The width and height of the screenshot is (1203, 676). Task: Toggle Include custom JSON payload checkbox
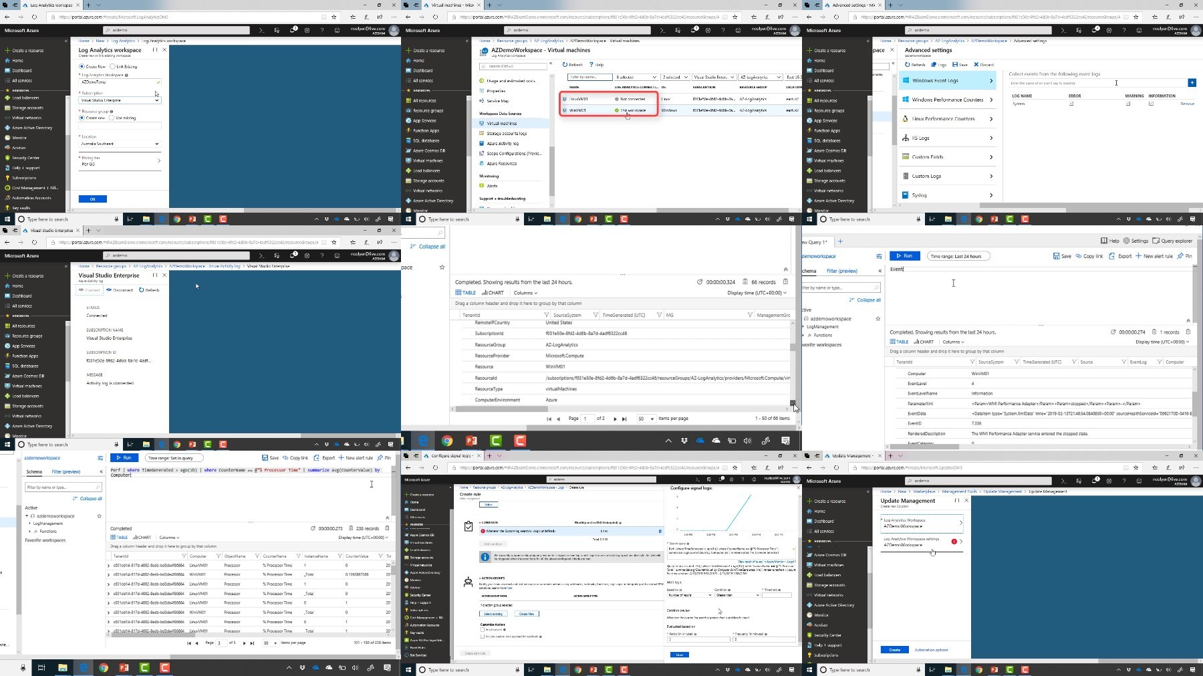[483, 637]
